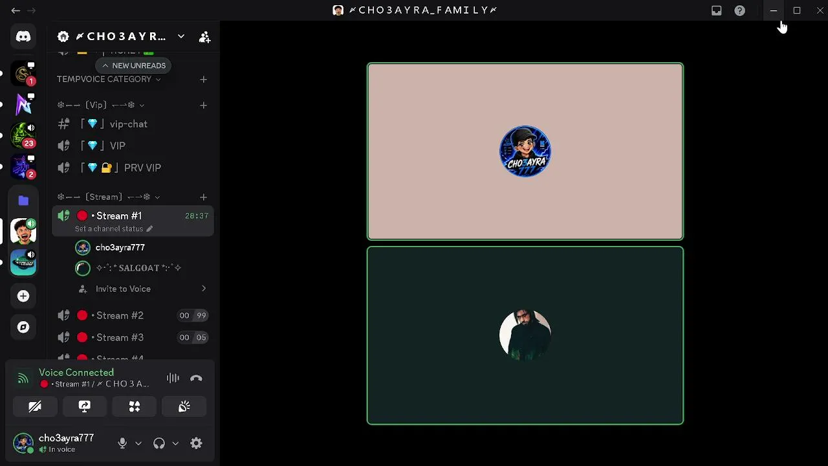The image size is (828, 466).
Task: Create channel in Stream category
Action: [203, 197]
